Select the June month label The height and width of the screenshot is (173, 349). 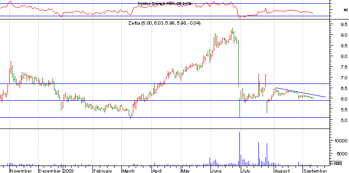pos(217,171)
